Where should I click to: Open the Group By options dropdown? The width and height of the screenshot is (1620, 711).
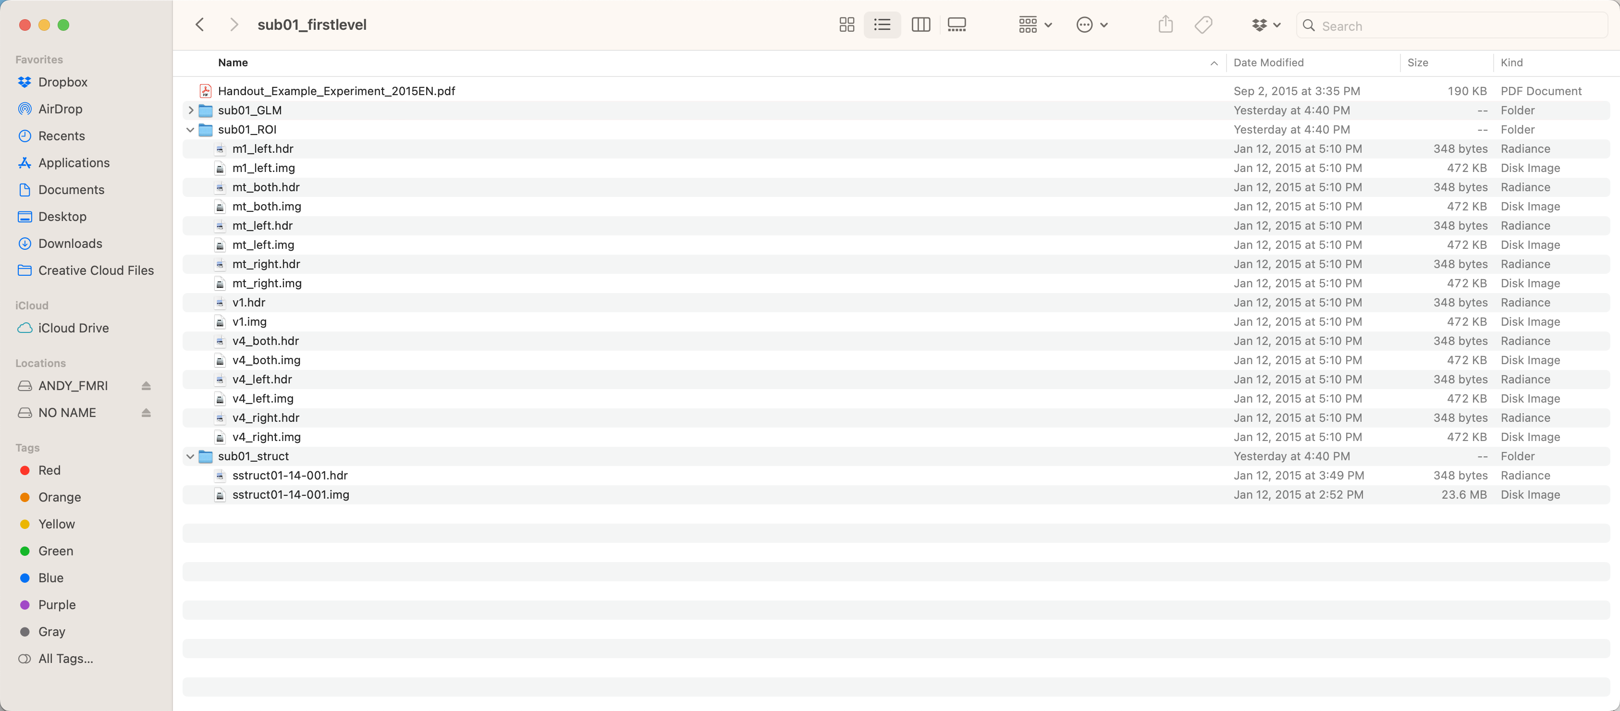coord(1035,25)
